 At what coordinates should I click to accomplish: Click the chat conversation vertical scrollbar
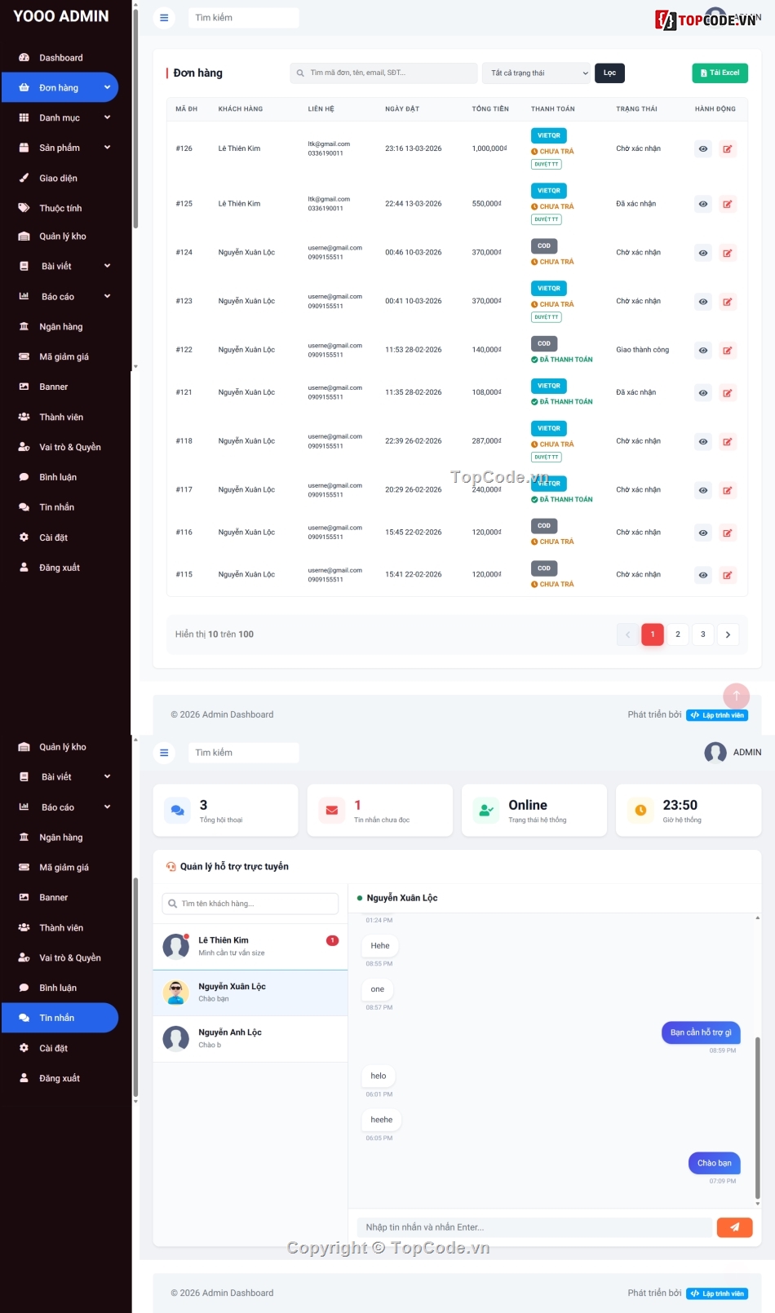tap(757, 1117)
